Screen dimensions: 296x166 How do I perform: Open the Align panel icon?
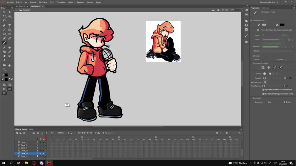pos(246,21)
